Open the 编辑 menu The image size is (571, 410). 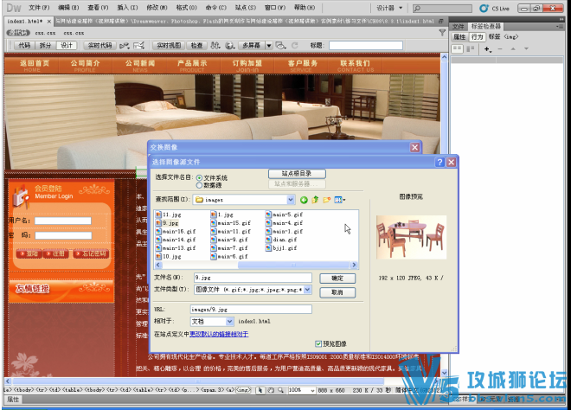(x=68, y=8)
